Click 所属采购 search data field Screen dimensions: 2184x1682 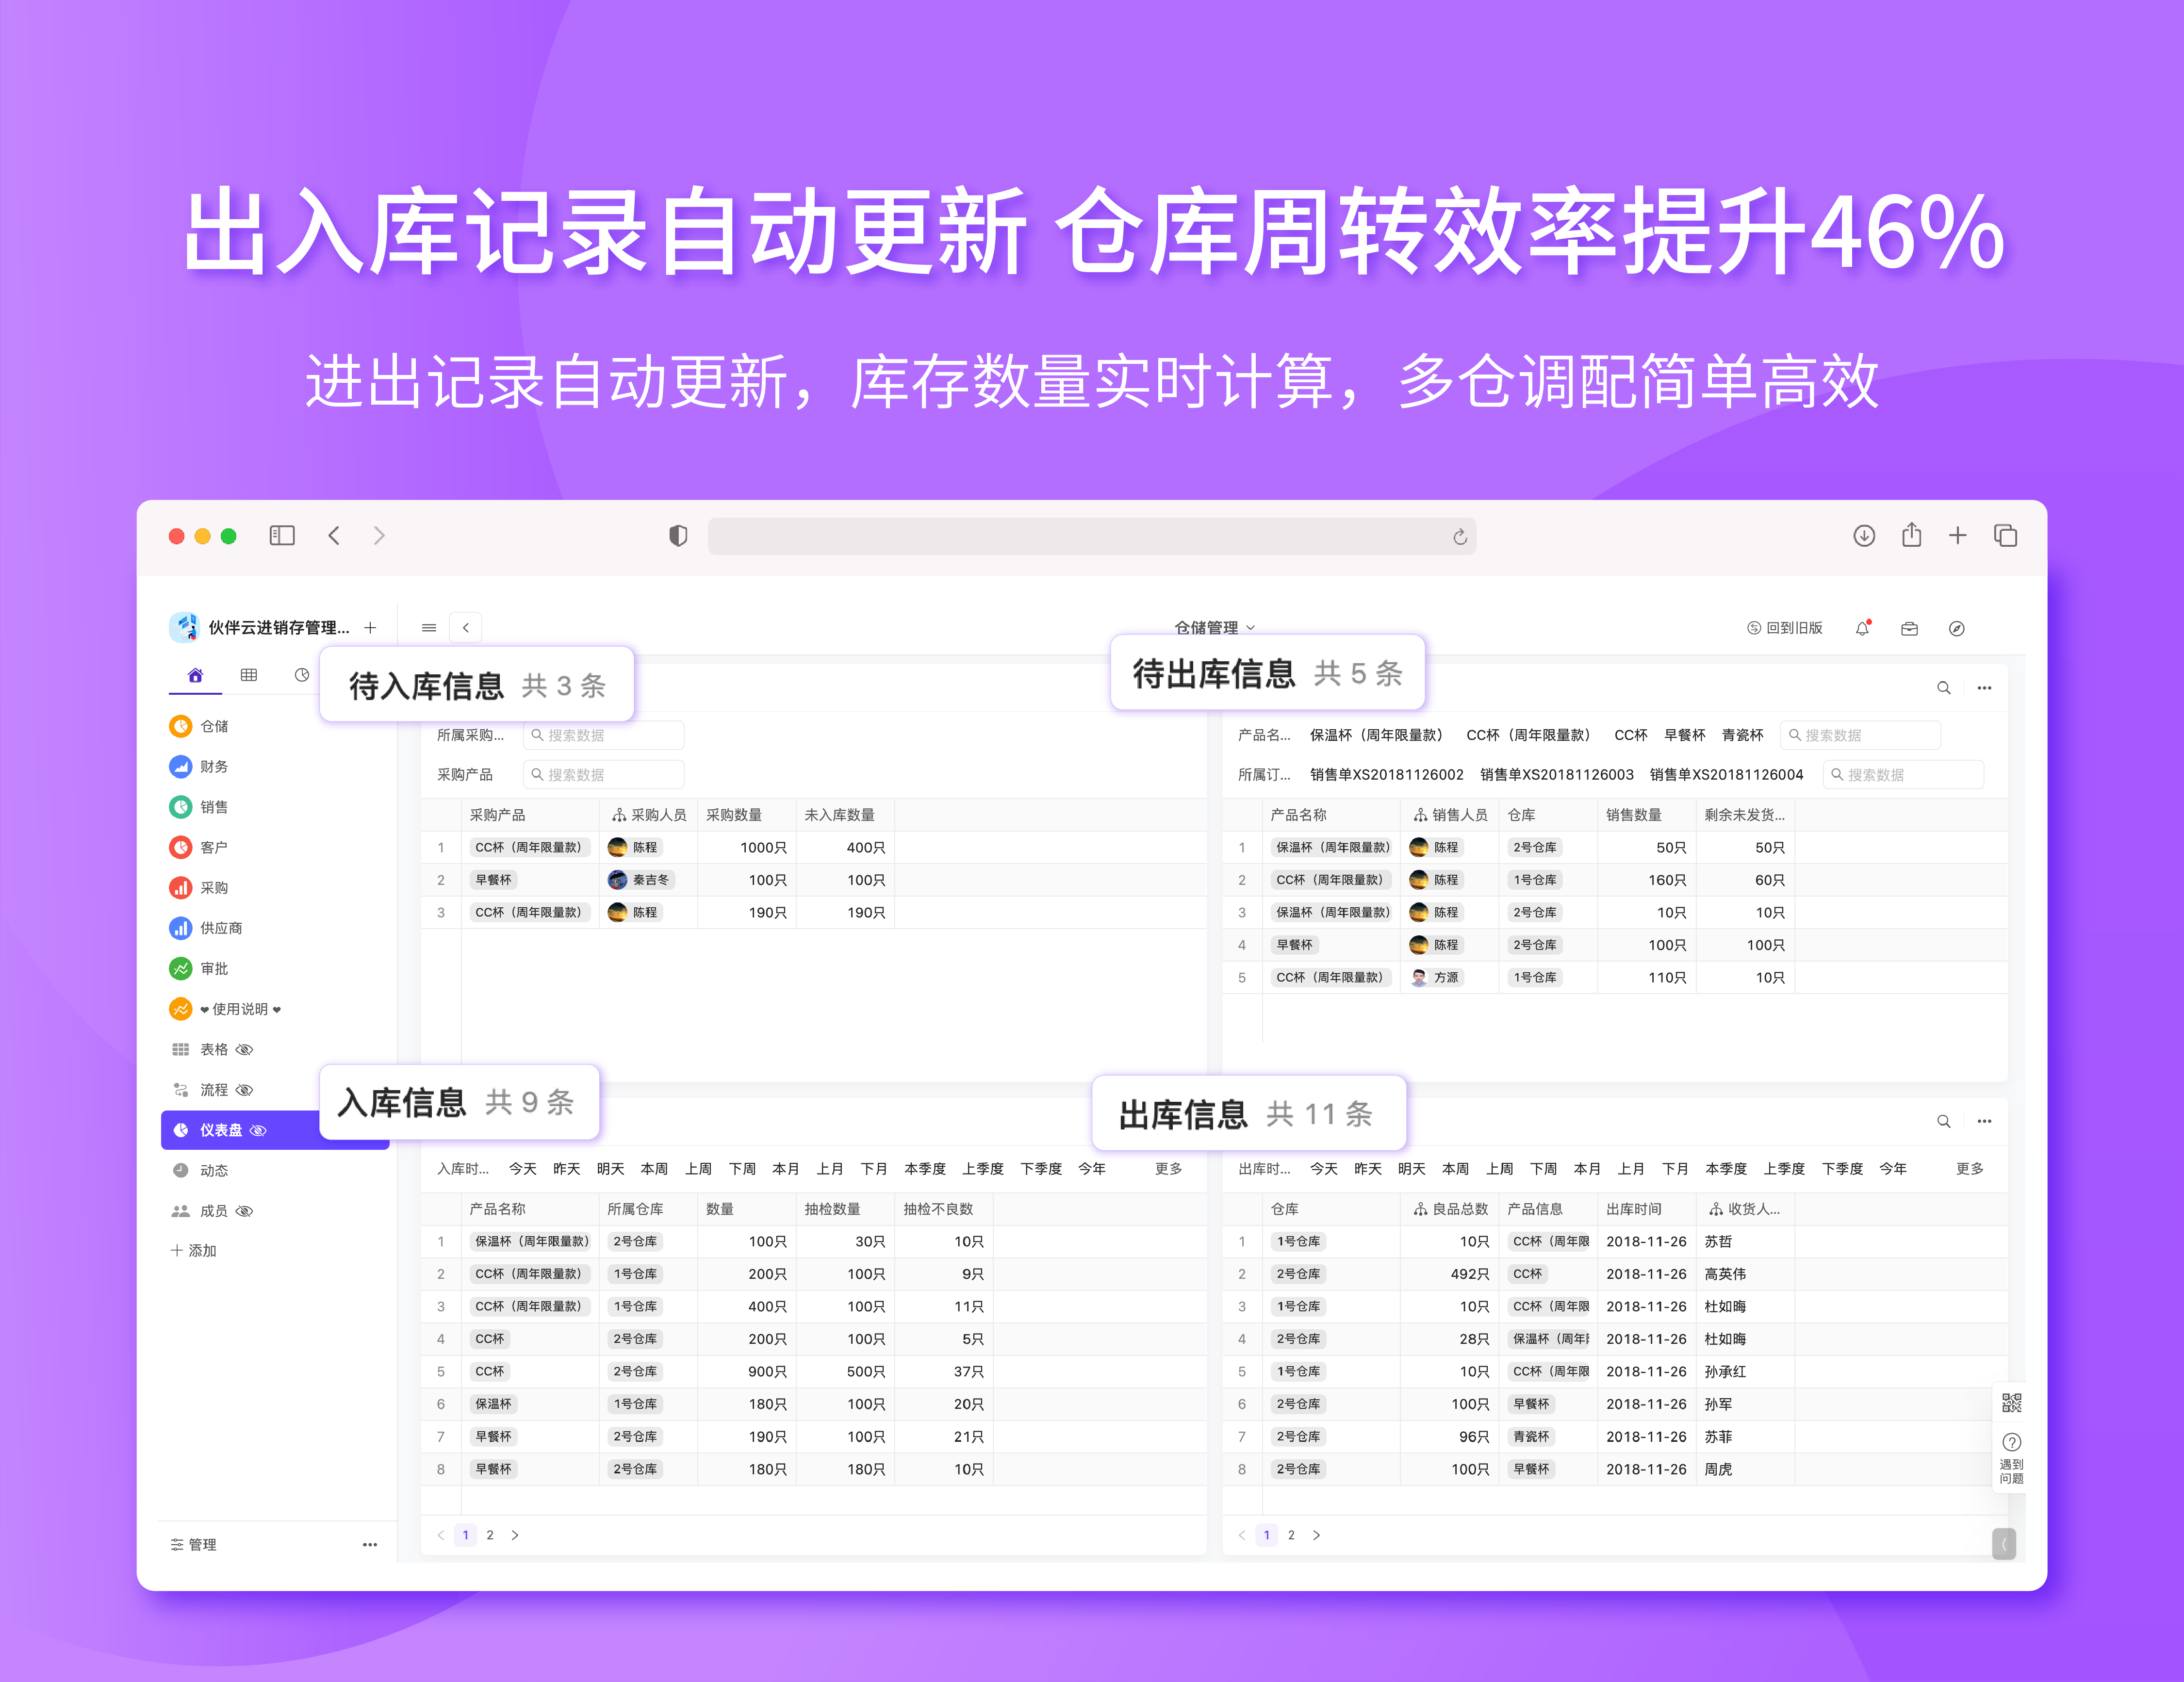(604, 735)
